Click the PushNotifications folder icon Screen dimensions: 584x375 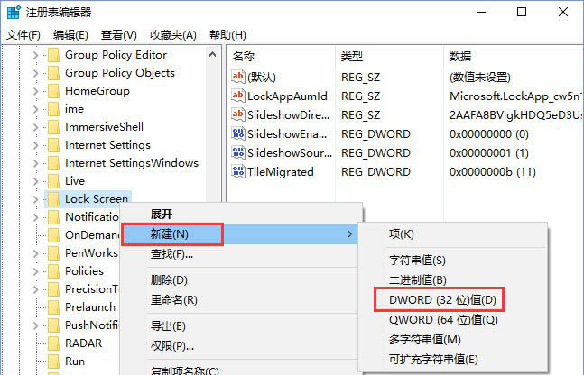pos(53,325)
